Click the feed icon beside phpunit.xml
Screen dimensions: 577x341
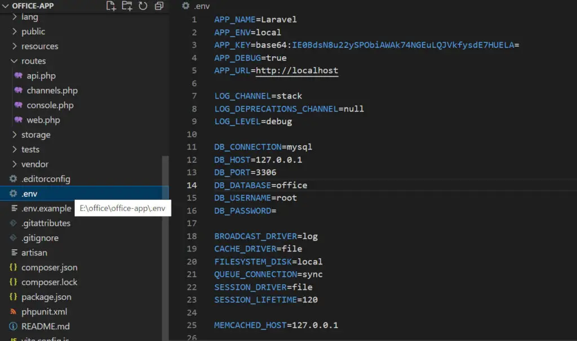coord(14,312)
